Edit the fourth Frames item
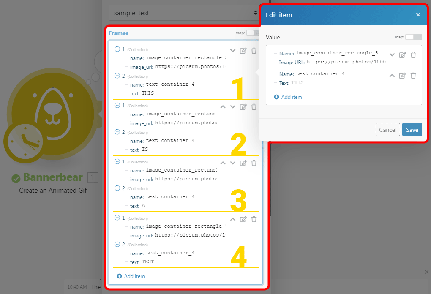 pyautogui.click(x=243, y=219)
